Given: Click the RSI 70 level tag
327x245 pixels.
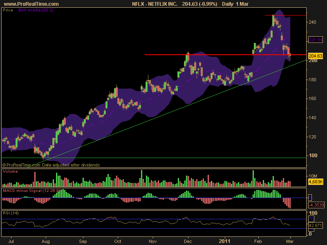Looking at the screenshot, I should pyautogui.click(x=311, y=219).
